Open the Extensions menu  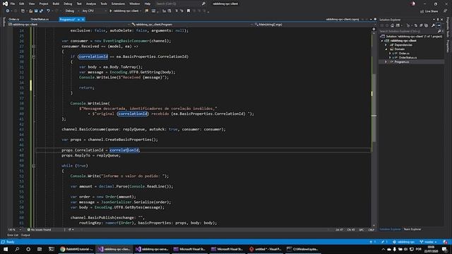tap(118, 4)
